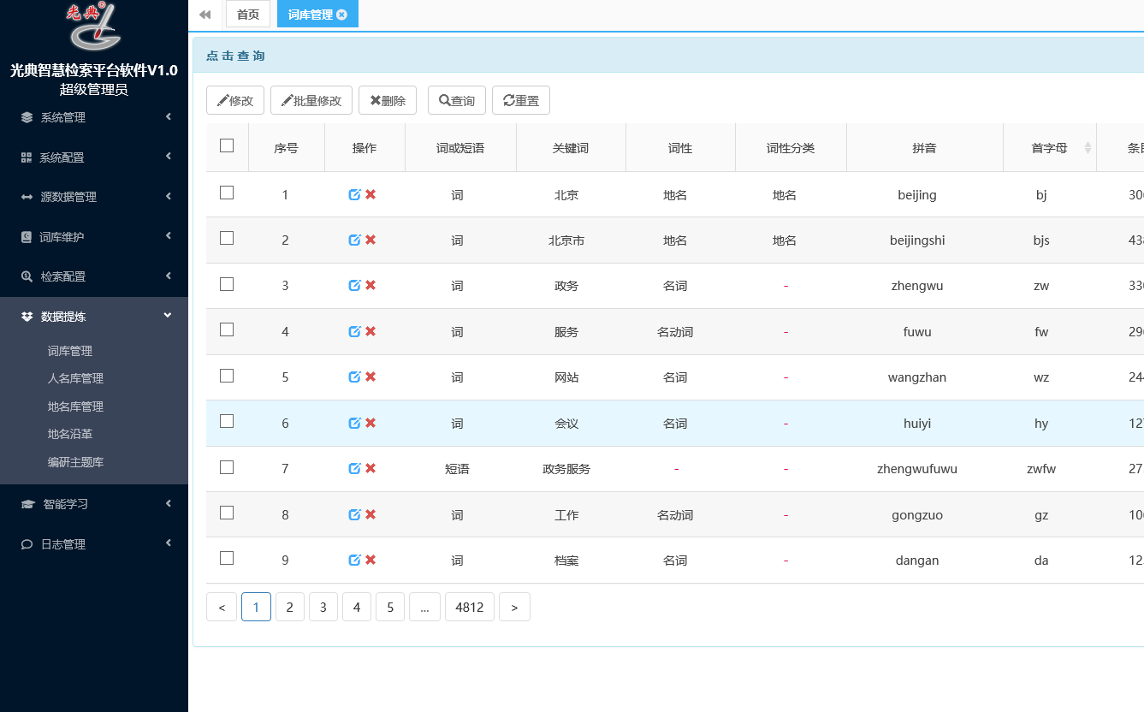The image size is (1144, 712).
Task: Delete the 政务 row via red X
Action: point(370,285)
